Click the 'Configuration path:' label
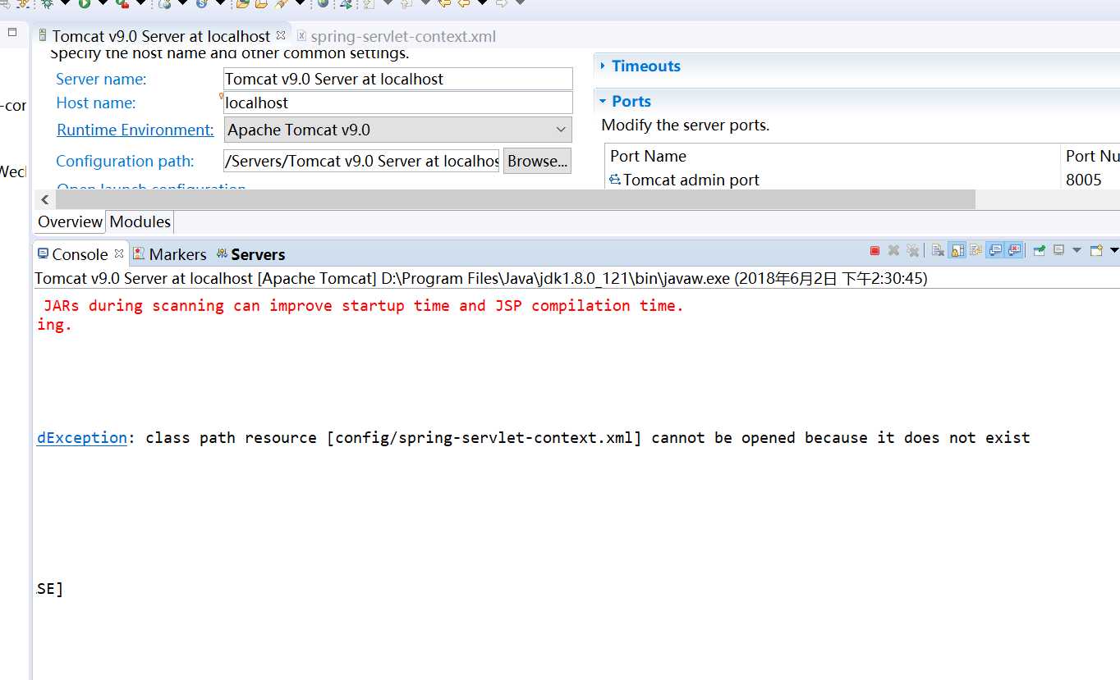The height and width of the screenshot is (680, 1120). (125, 161)
